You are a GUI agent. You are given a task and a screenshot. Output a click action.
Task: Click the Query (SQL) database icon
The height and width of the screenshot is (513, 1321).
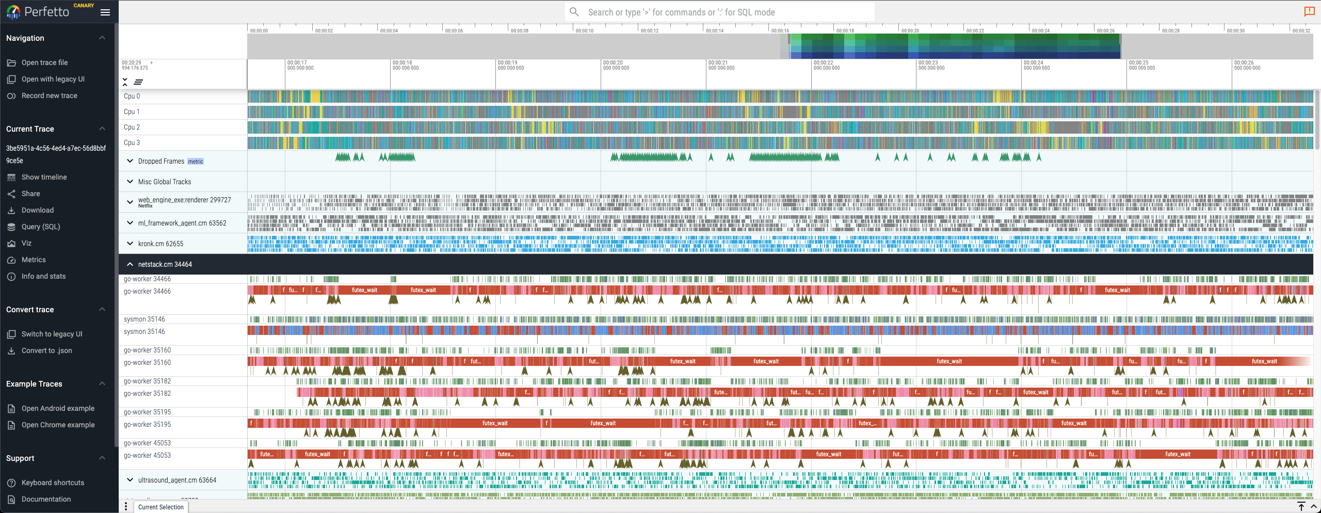pos(11,227)
